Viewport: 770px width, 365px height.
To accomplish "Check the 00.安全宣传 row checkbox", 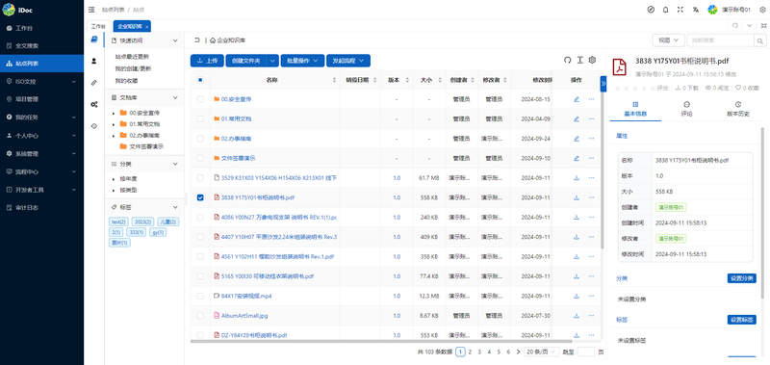I will click(200, 99).
